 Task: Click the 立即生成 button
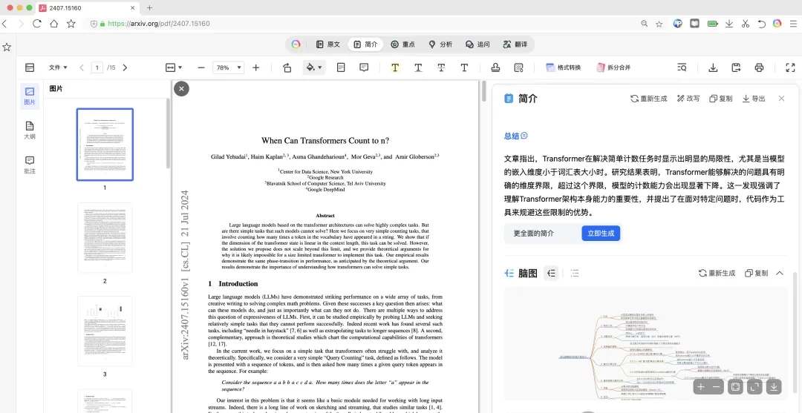(x=601, y=234)
